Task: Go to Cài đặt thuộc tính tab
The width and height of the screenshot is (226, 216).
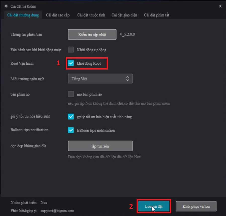Action: tap(91, 15)
